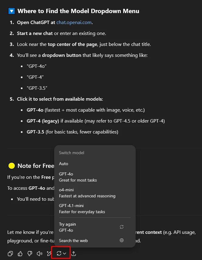Image resolution: width=202 pixels, height=260 pixels.
Task: Give the response a thumbs up
Action: [20, 254]
